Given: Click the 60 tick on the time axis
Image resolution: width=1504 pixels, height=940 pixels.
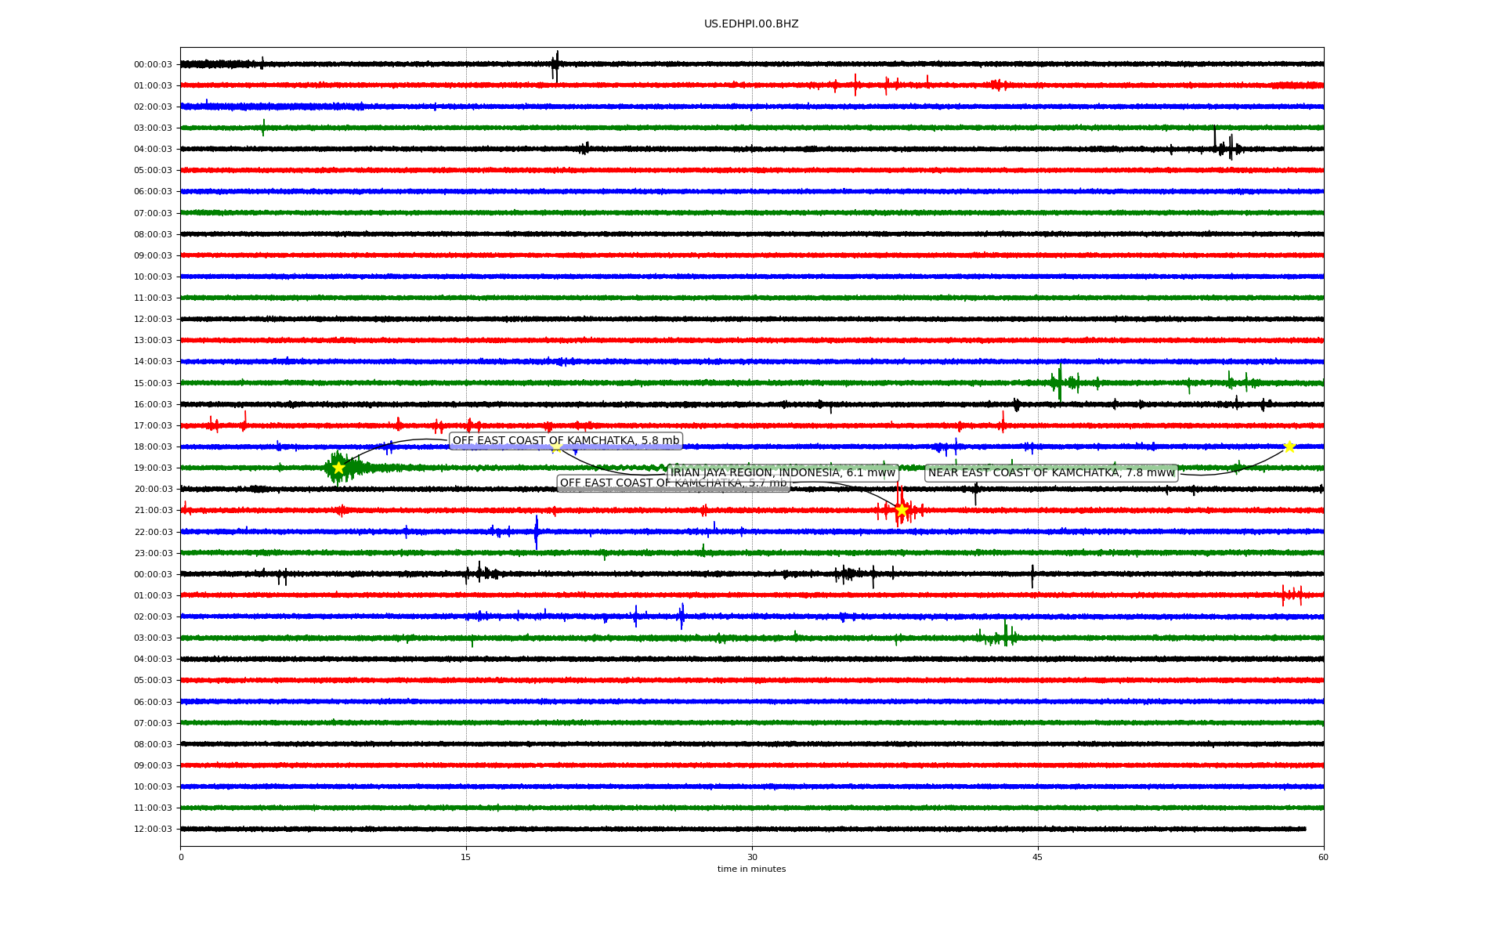Looking at the screenshot, I should (x=1323, y=857).
